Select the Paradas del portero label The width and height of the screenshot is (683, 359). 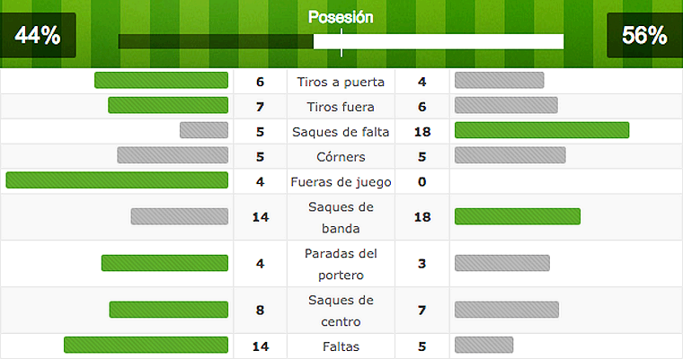(341, 264)
